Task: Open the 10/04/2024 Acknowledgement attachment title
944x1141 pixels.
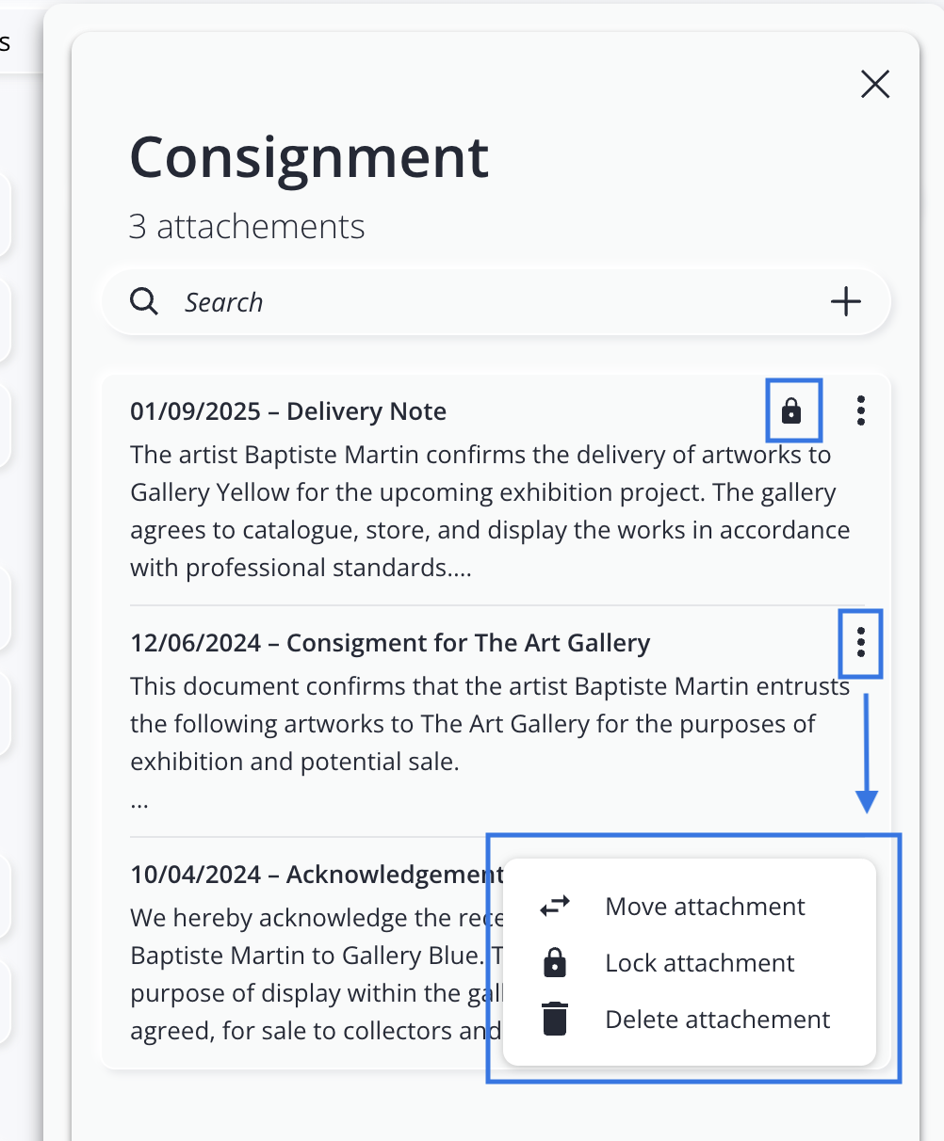Action: (317, 875)
